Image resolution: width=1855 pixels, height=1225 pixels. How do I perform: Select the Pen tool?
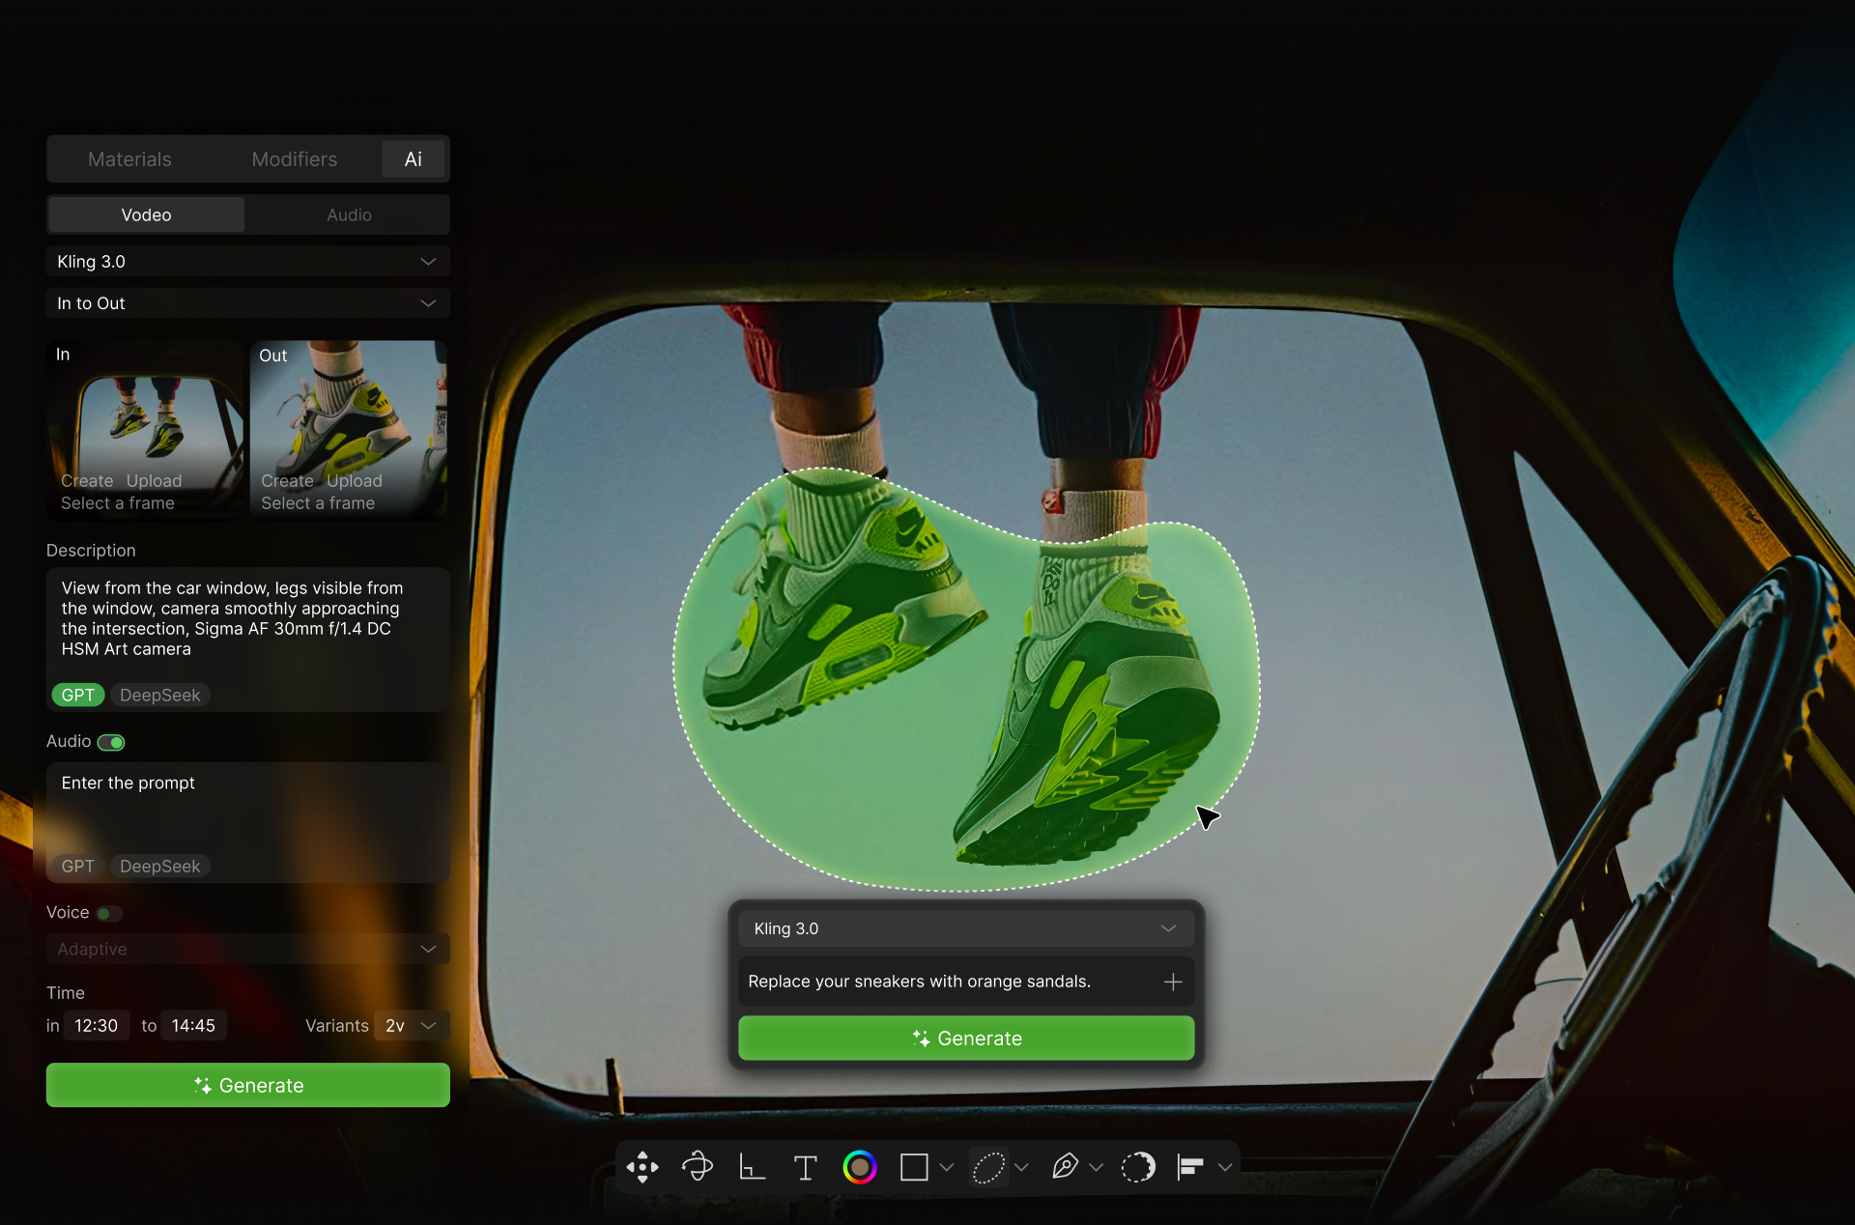click(1065, 1167)
